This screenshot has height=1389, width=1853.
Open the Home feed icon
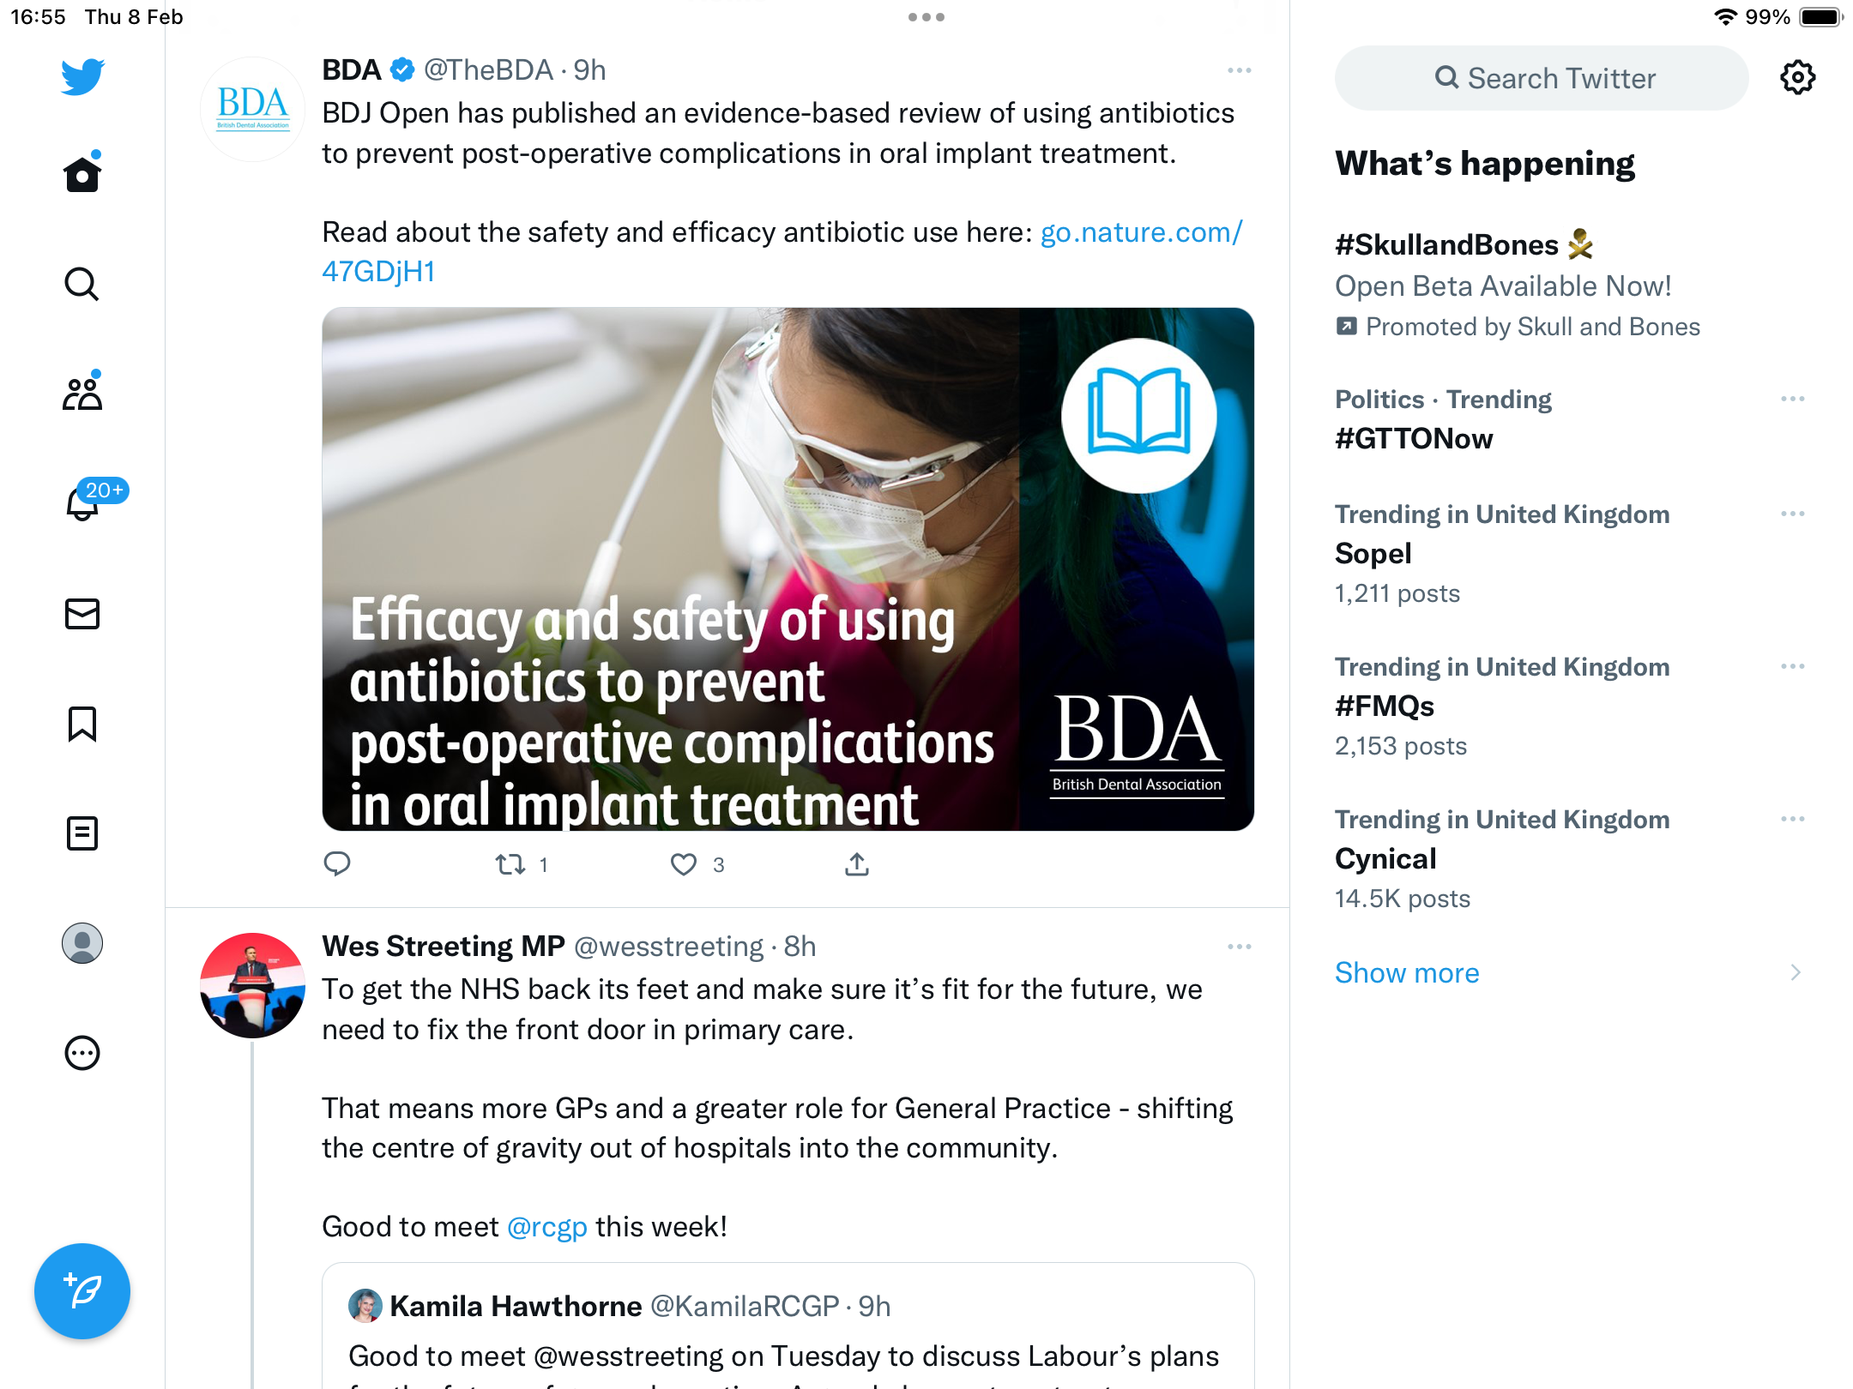tap(82, 174)
